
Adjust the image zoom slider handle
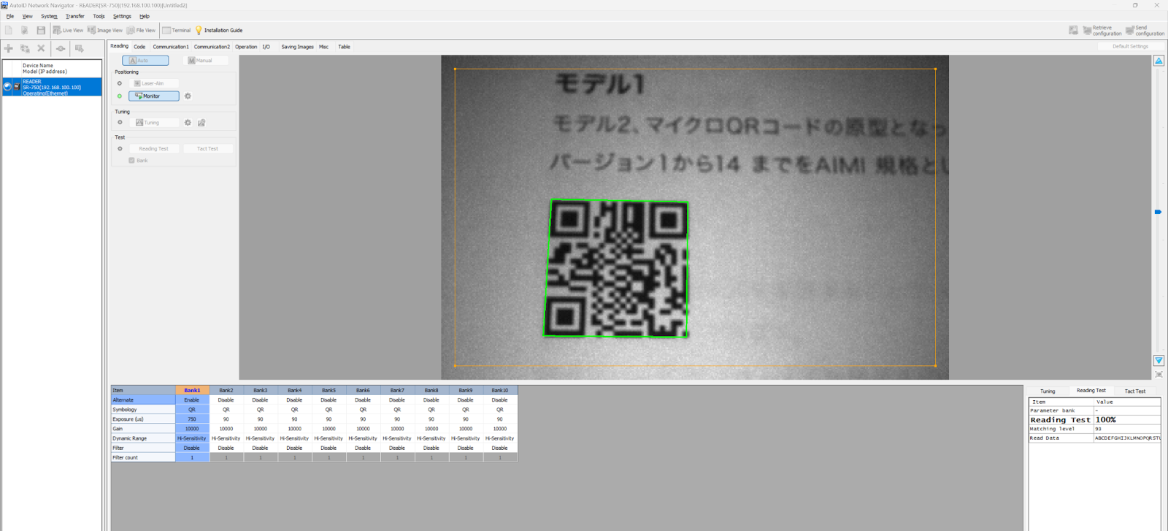[1158, 212]
